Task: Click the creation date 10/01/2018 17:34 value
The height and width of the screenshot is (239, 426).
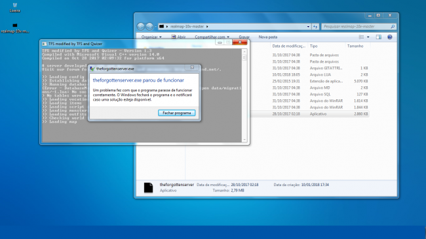Action: [x=315, y=185]
